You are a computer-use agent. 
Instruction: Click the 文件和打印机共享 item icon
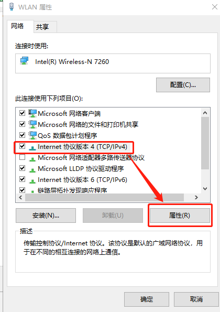coord(32,124)
